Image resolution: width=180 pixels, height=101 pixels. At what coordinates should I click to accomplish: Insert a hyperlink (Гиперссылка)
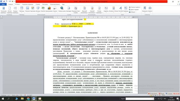coord(62,9)
